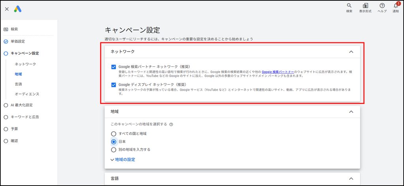The height and width of the screenshot is (186, 404).
Task: Click the help icon beside 地域を選択する
Action: 171,124
